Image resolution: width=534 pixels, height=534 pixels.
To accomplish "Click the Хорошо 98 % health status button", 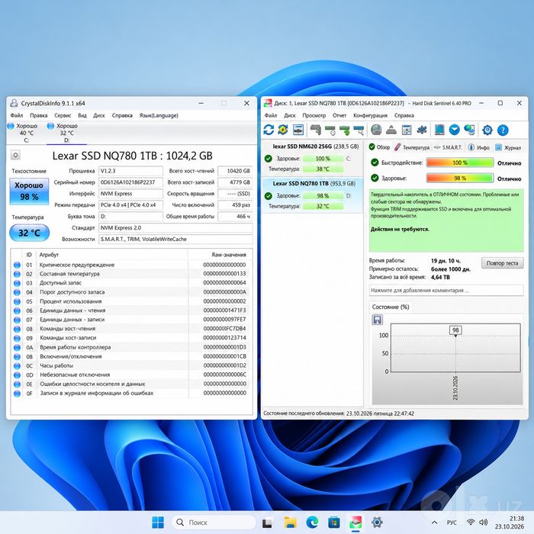I will tap(29, 191).
